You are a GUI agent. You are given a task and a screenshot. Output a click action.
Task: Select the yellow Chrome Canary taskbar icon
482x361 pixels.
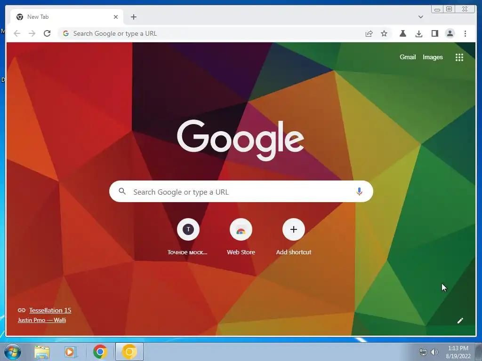[129, 352]
